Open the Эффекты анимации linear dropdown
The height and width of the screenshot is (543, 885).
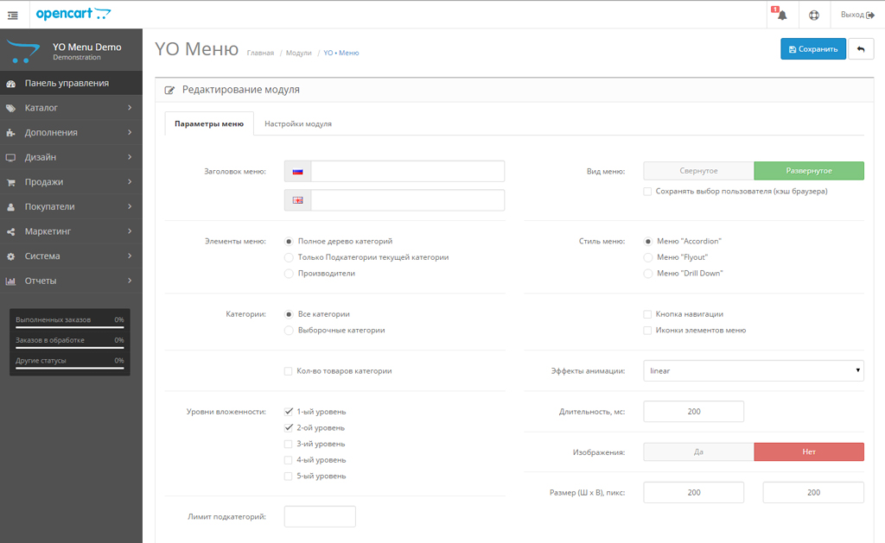[x=753, y=370]
